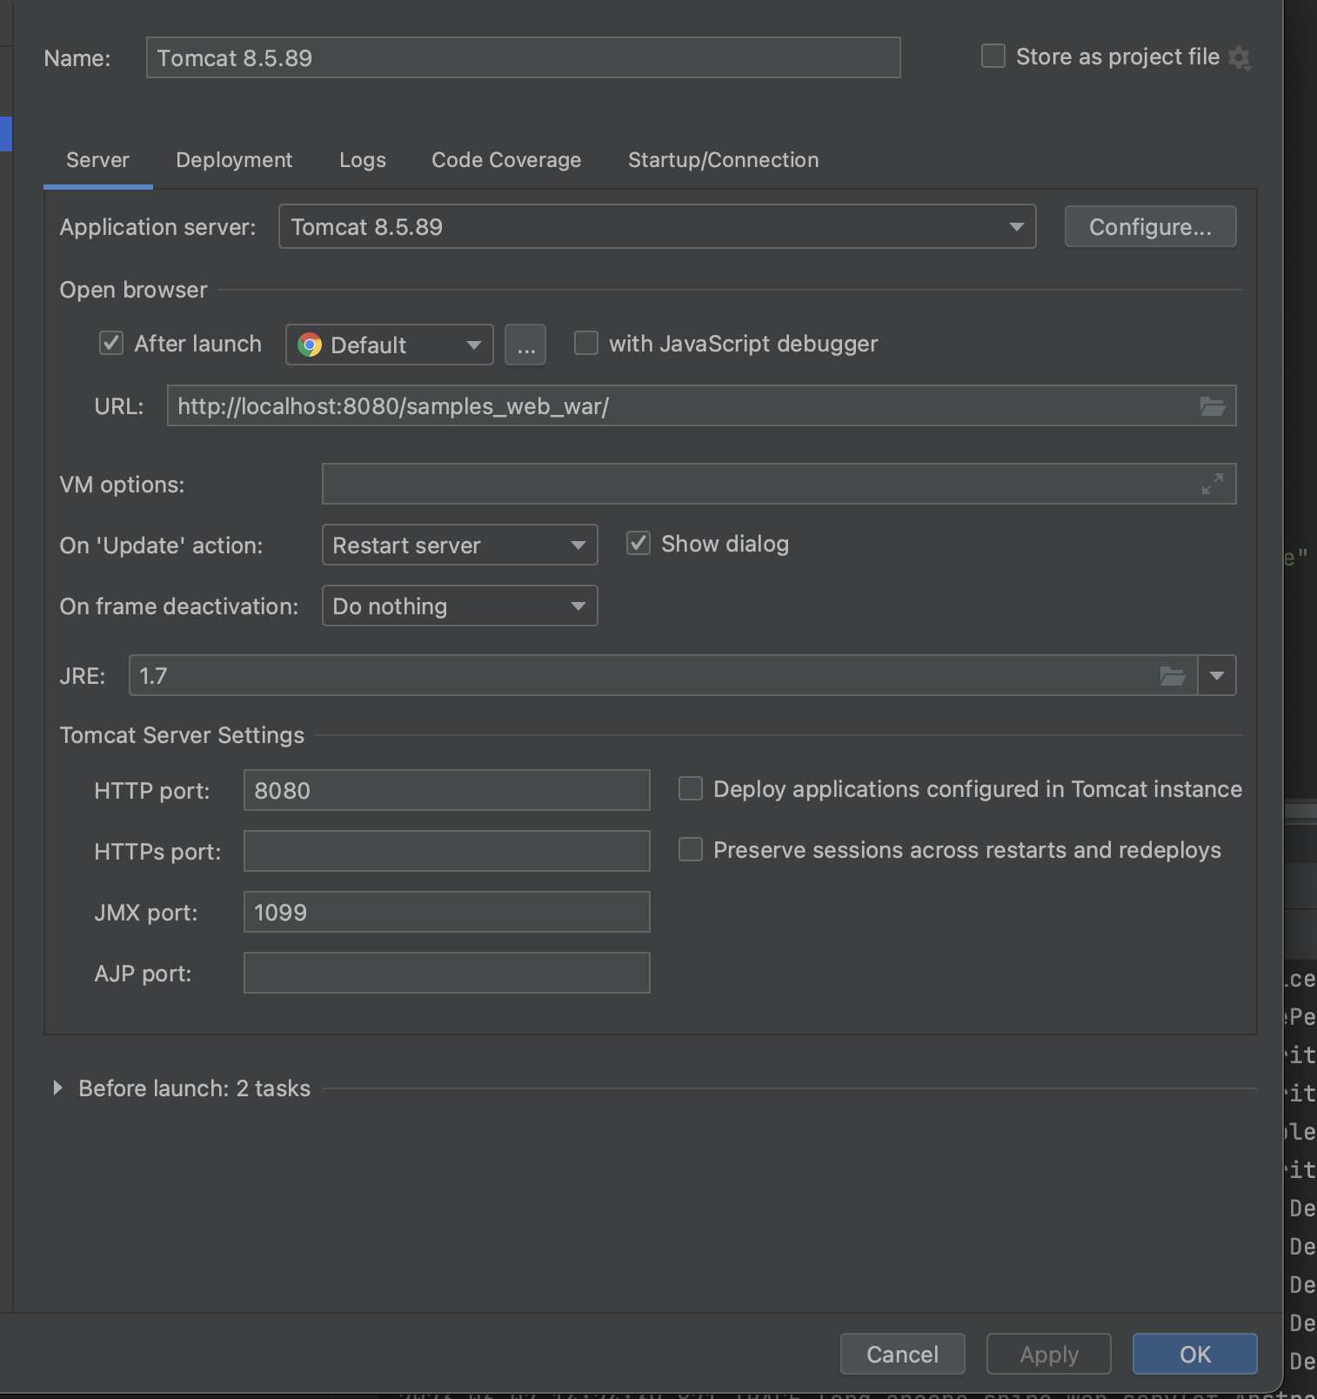1317x1399 pixels.
Task: Enable Store as project file checkbox
Action: tap(993, 57)
